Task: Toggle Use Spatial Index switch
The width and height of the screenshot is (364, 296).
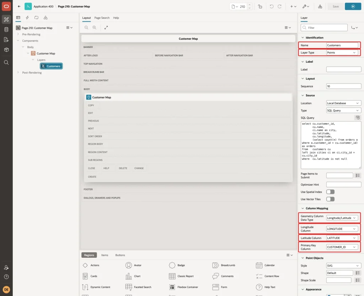Action: (x=330, y=192)
